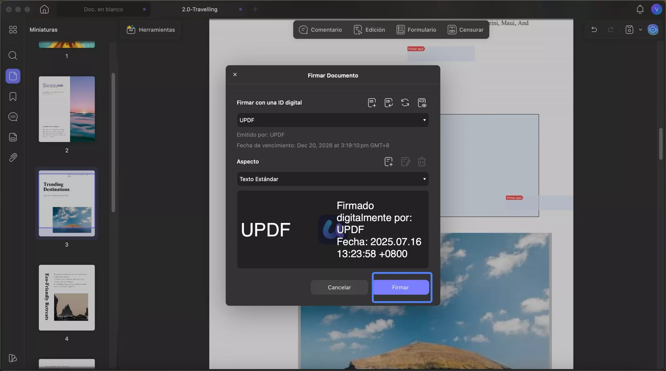Open the notifications bell icon
This screenshot has width=666, height=371.
[x=640, y=9]
